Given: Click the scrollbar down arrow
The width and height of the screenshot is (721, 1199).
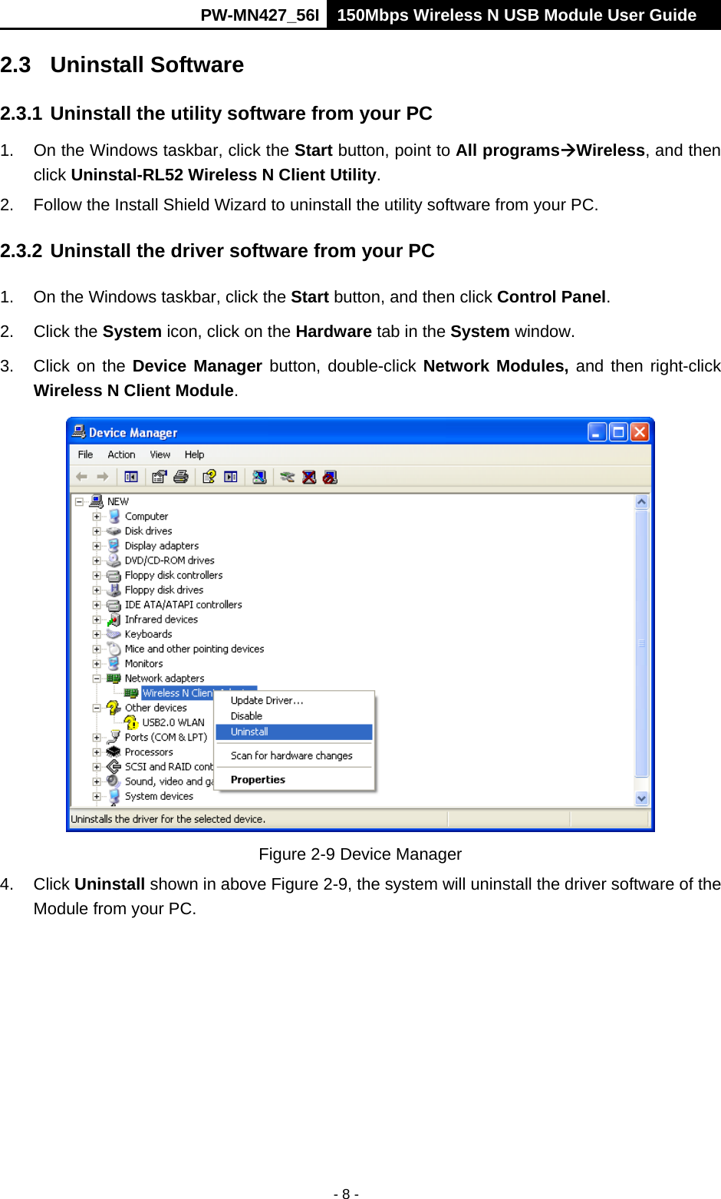Looking at the screenshot, I should click(x=642, y=798).
